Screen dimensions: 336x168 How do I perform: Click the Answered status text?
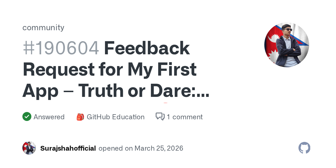[x=49, y=117]
